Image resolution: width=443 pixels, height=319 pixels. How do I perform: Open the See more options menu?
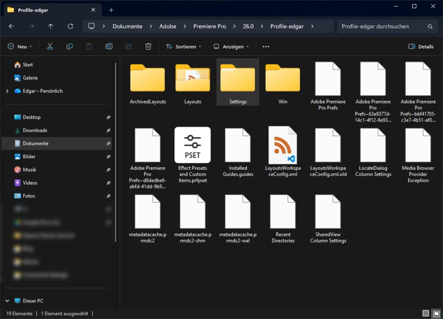(266, 46)
